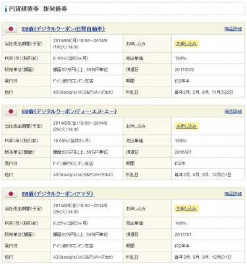
Task: Click Japan flag icon beside アマダ bond
Action: tap(11, 194)
